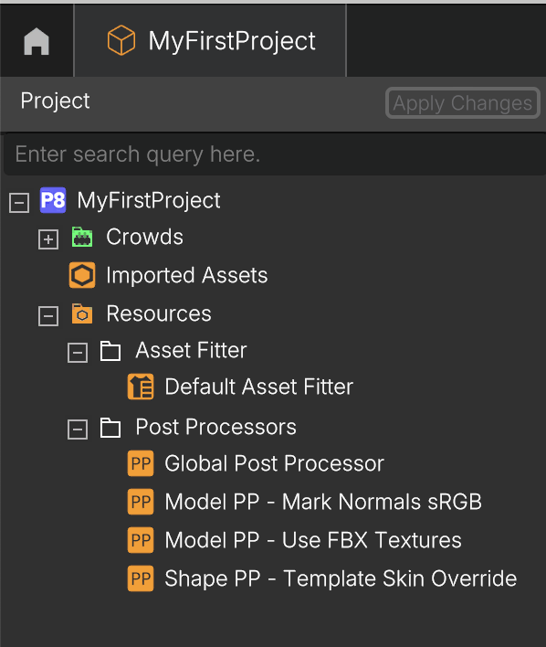Focus the search query input field
Viewport: 546px width, 647px height.
pyautogui.click(x=275, y=154)
